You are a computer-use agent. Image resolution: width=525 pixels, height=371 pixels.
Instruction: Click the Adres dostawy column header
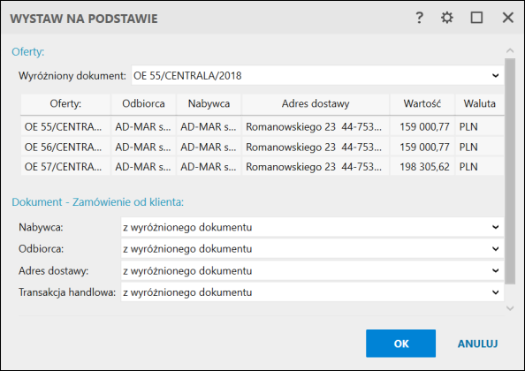pos(316,103)
